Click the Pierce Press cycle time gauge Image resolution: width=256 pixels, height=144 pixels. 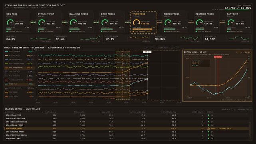[168, 22]
